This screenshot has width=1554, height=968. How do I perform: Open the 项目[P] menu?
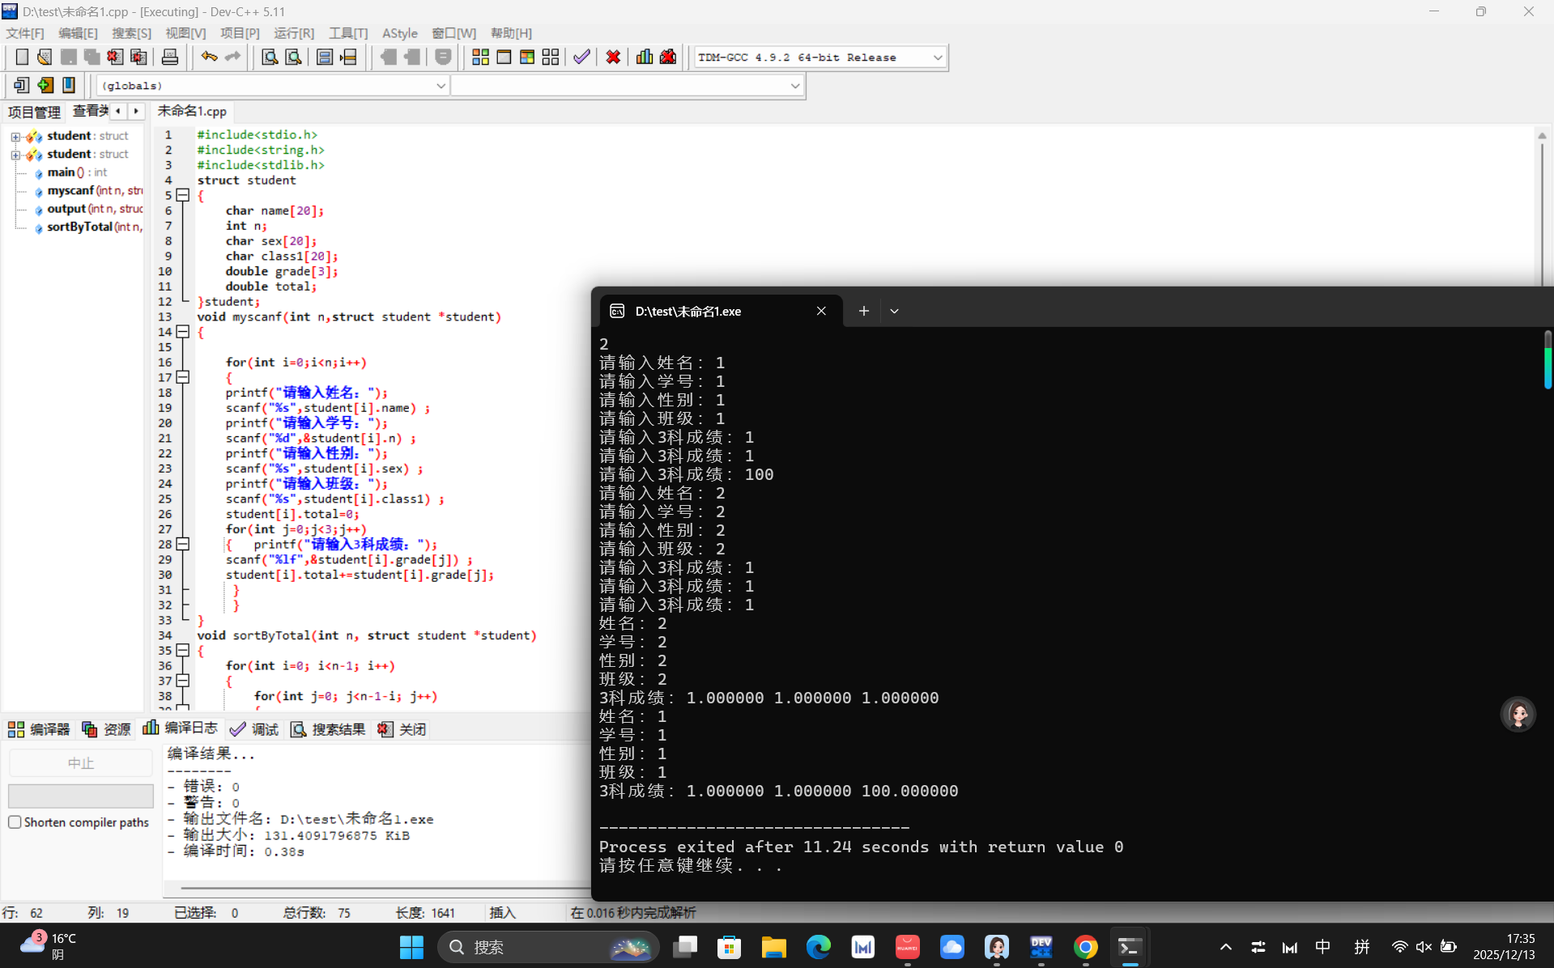(x=240, y=33)
